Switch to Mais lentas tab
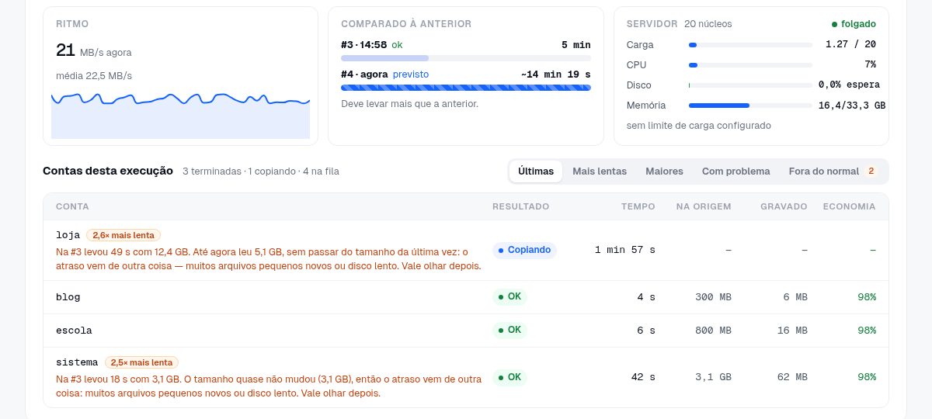Image resolution: width=932 pixels, height=419 pixels. (x=600, y=171)
